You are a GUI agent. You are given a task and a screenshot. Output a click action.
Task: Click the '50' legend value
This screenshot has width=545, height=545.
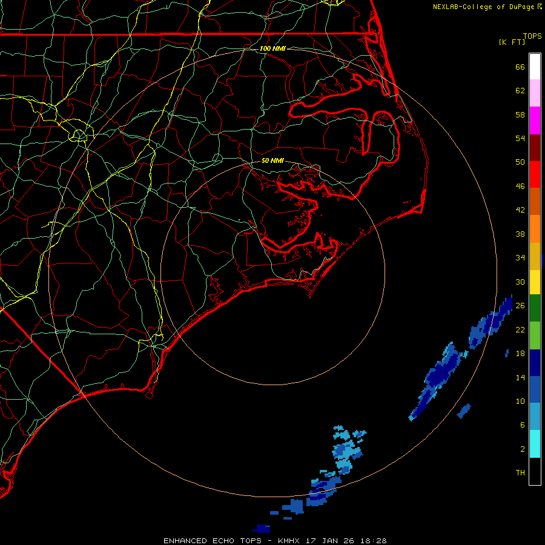[x=520, y=162]
